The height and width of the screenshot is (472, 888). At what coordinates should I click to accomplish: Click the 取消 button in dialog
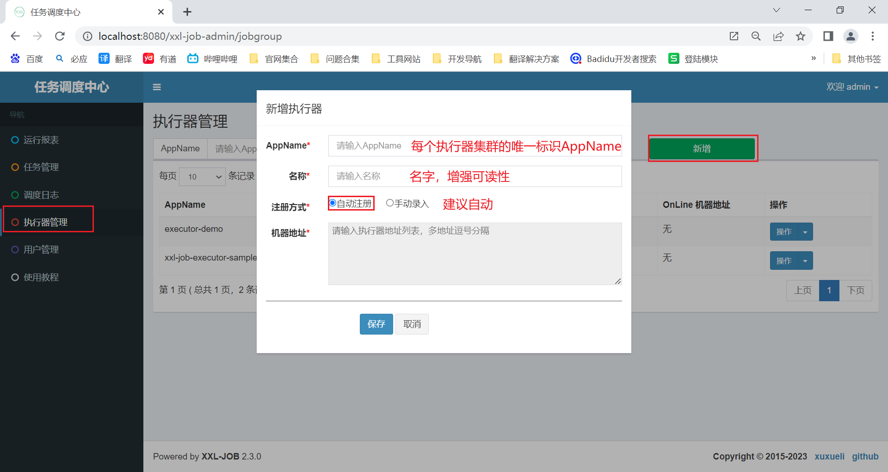tap(412, 324)
